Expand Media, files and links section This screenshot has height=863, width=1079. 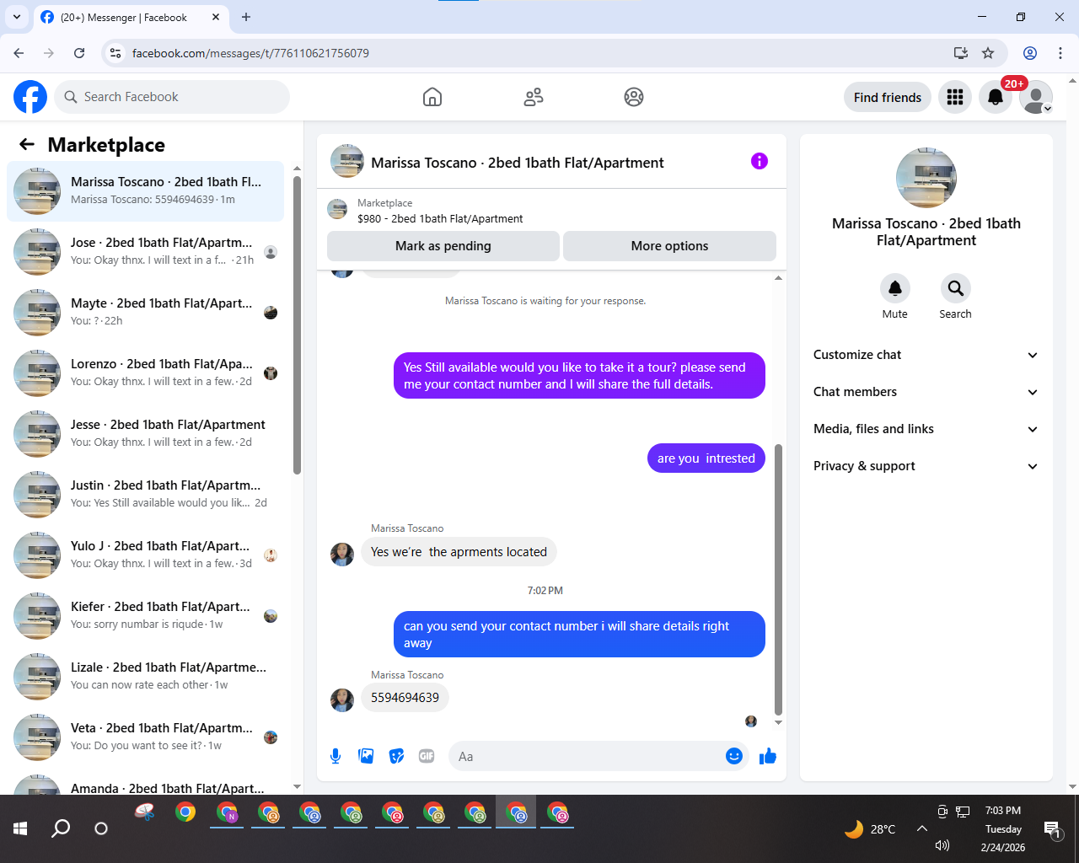click(926, 429)
